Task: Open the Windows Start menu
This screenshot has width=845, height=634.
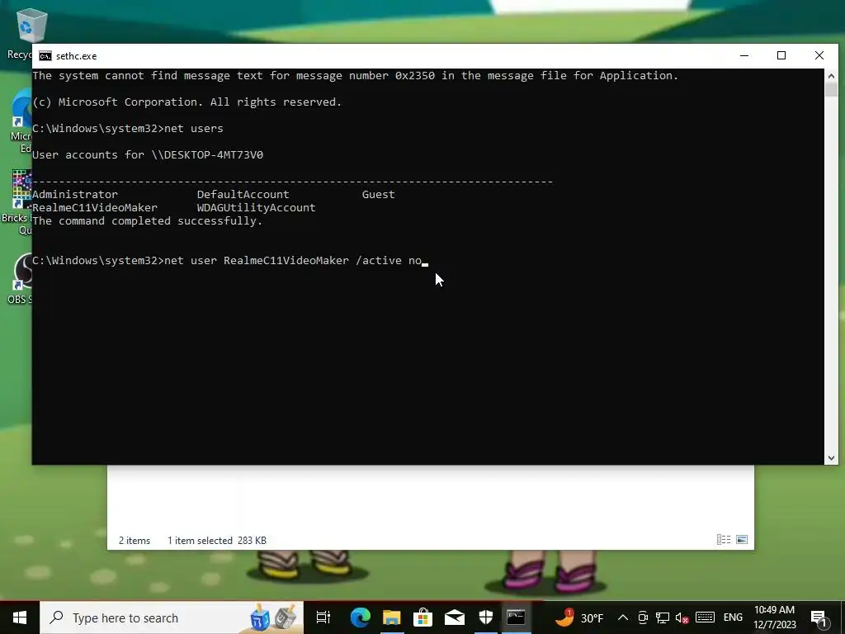Action: [x=20, y=617]
